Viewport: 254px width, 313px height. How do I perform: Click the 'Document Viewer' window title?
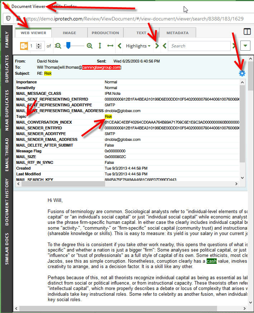[x=28, y=6]
